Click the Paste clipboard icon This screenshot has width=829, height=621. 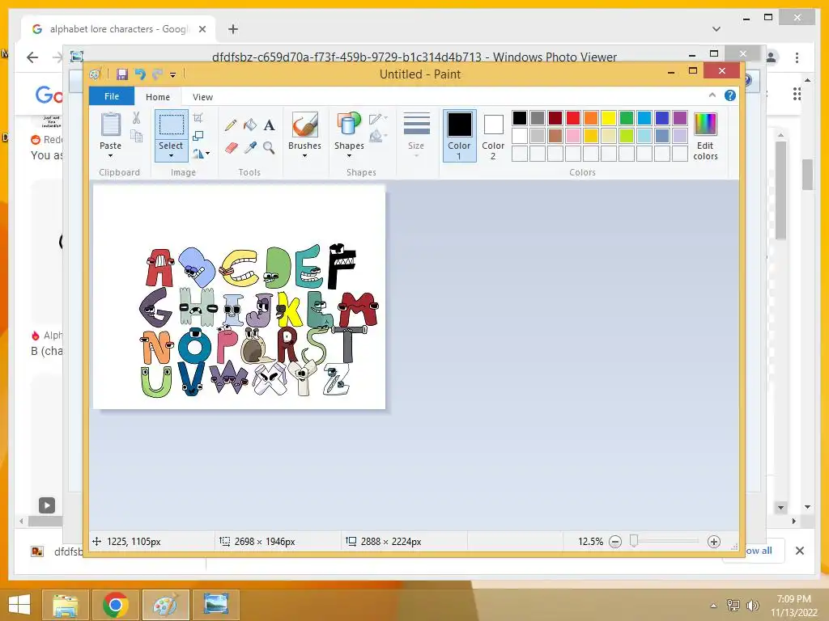110,125
